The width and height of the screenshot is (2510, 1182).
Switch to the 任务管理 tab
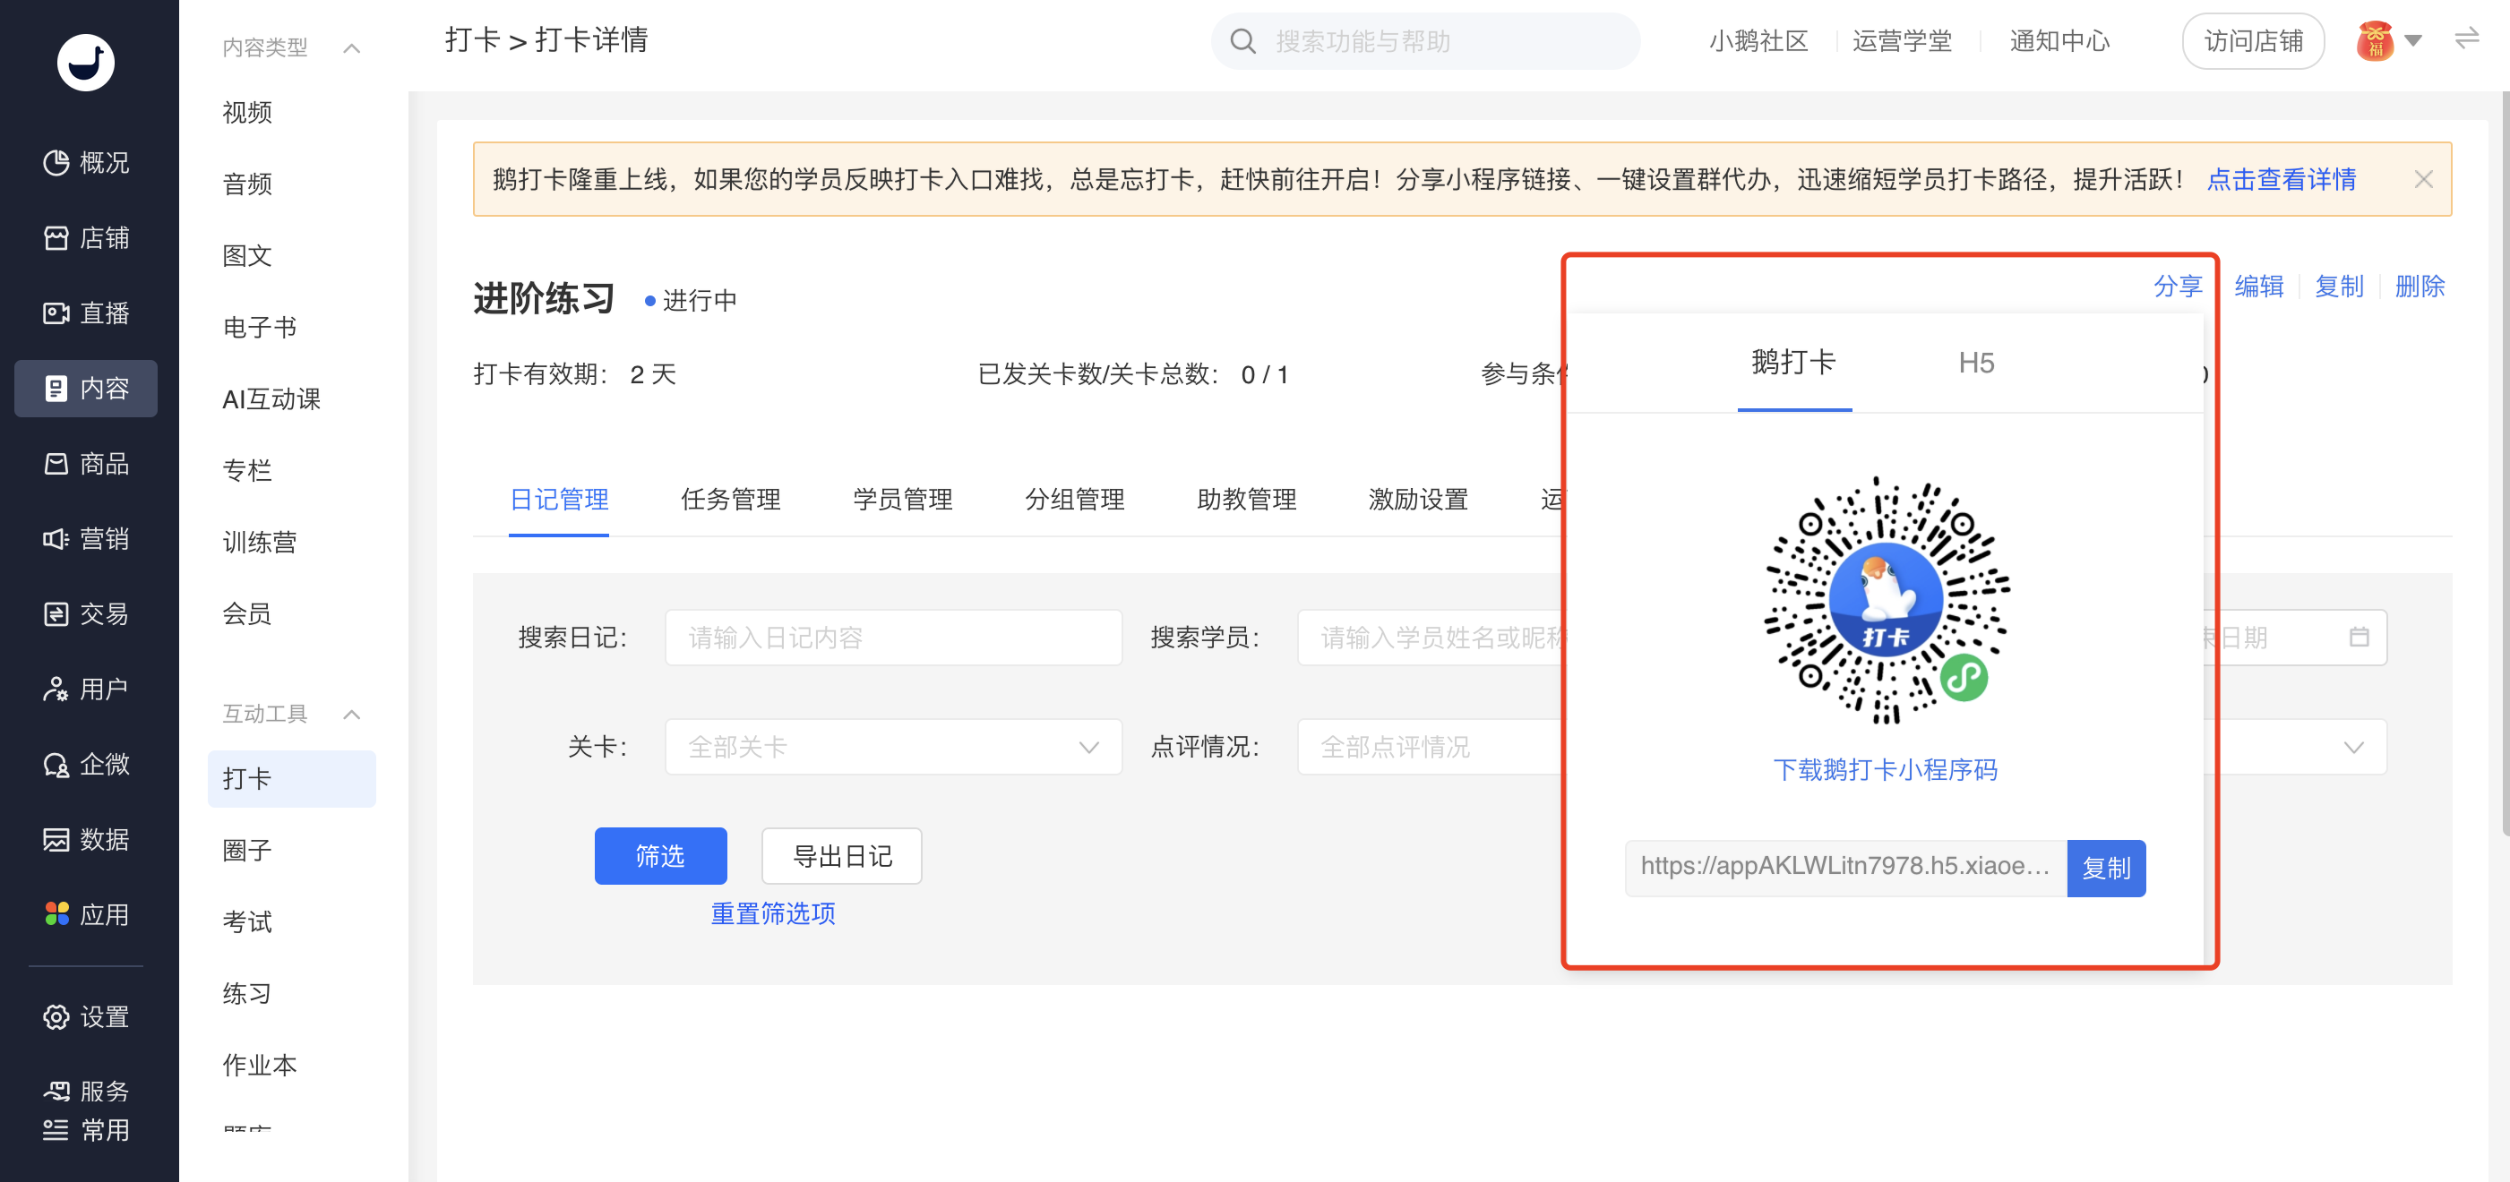point(730,500)
